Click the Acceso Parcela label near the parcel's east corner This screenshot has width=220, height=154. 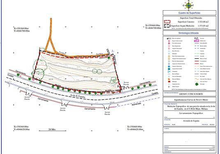tap(126, 84)
